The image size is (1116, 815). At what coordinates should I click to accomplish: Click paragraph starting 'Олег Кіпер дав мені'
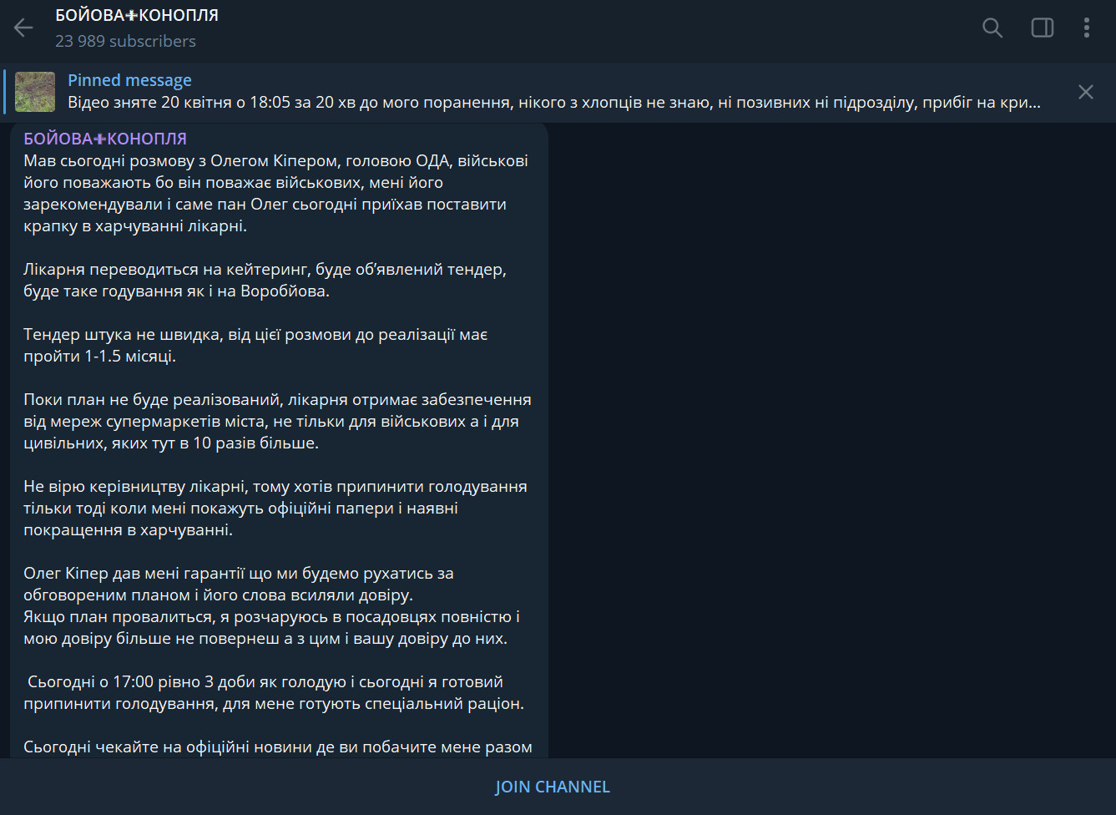pyautogui.click(x=271, y=605)
